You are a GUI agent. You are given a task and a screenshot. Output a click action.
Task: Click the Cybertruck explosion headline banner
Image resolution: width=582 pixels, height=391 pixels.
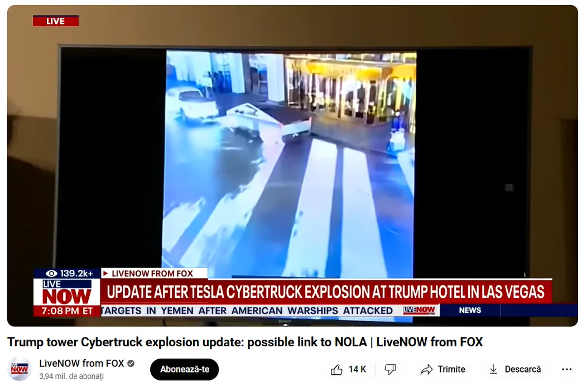pos(326,292)
